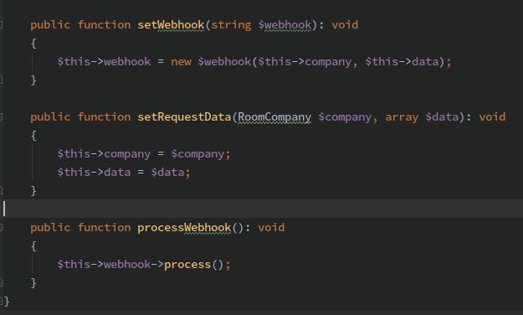
Task: Click company property inside new $webhook call
Action: click(x=328, y=62)
